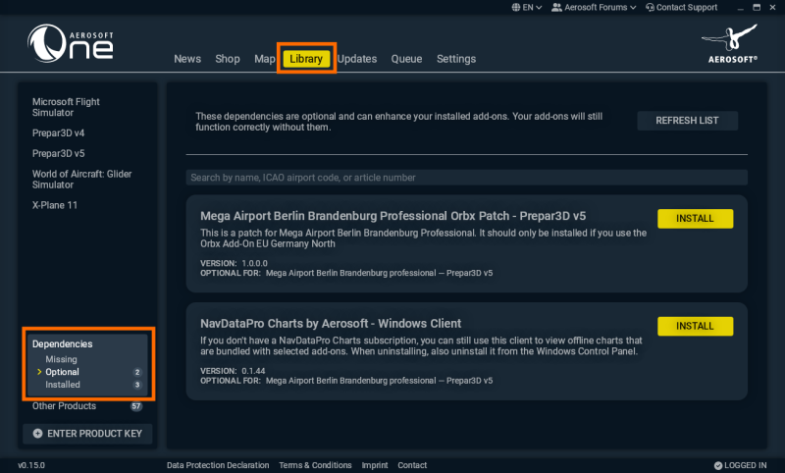The image size is (785, 473).
Task: Open the Imprint link
Action: 375,465
